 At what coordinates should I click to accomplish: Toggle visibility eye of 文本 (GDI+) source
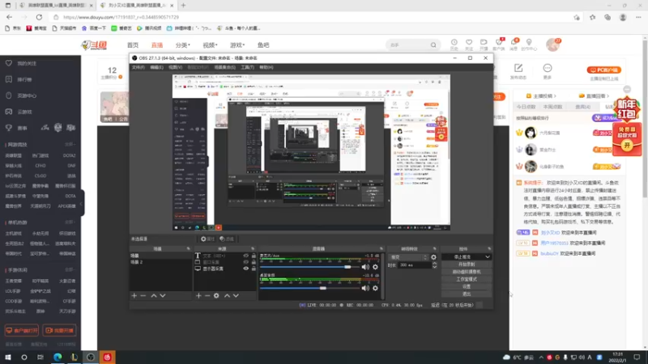(246, 256)
